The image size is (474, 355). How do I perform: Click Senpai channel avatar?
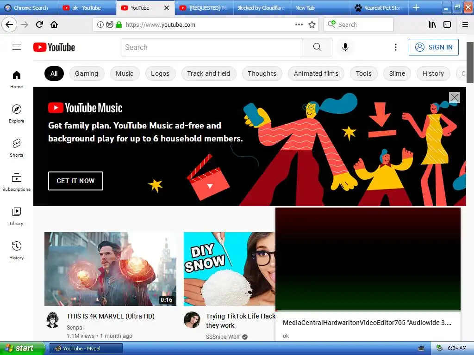[53, 320]
